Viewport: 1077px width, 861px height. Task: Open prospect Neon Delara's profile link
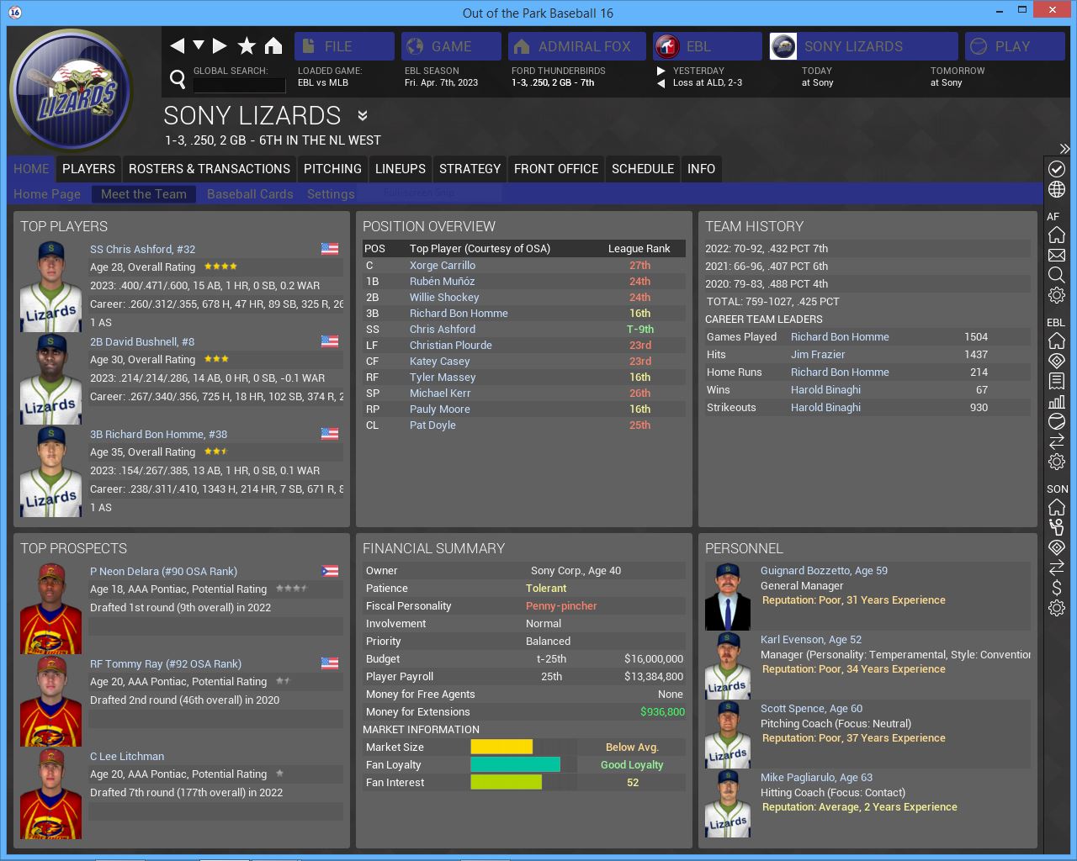point(163,571)
